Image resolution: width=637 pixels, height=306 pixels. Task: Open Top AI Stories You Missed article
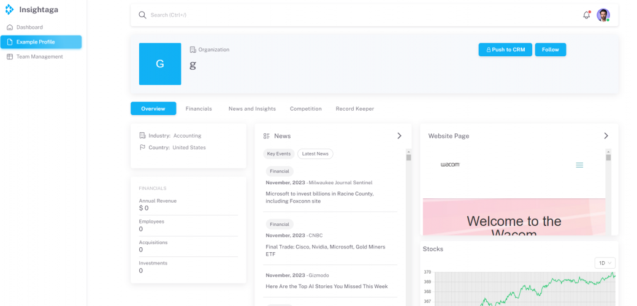pos(327,286)
